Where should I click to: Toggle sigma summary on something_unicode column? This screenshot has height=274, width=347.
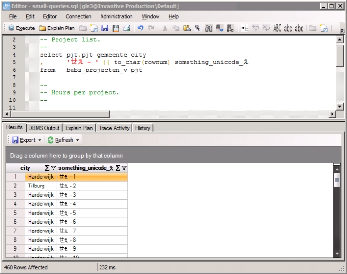point(117,168)
